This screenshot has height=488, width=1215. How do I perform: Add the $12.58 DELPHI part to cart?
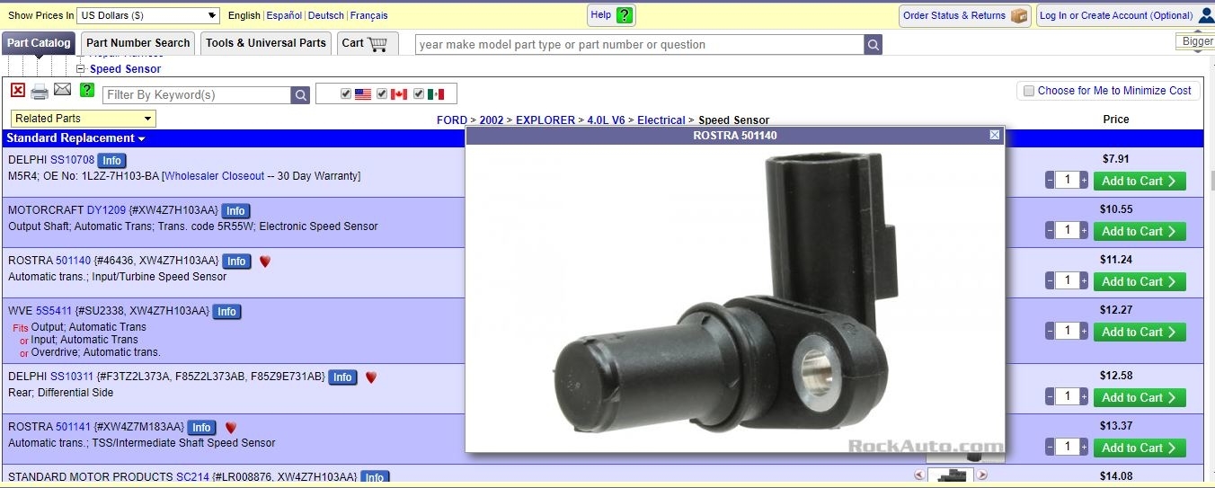1140,397
